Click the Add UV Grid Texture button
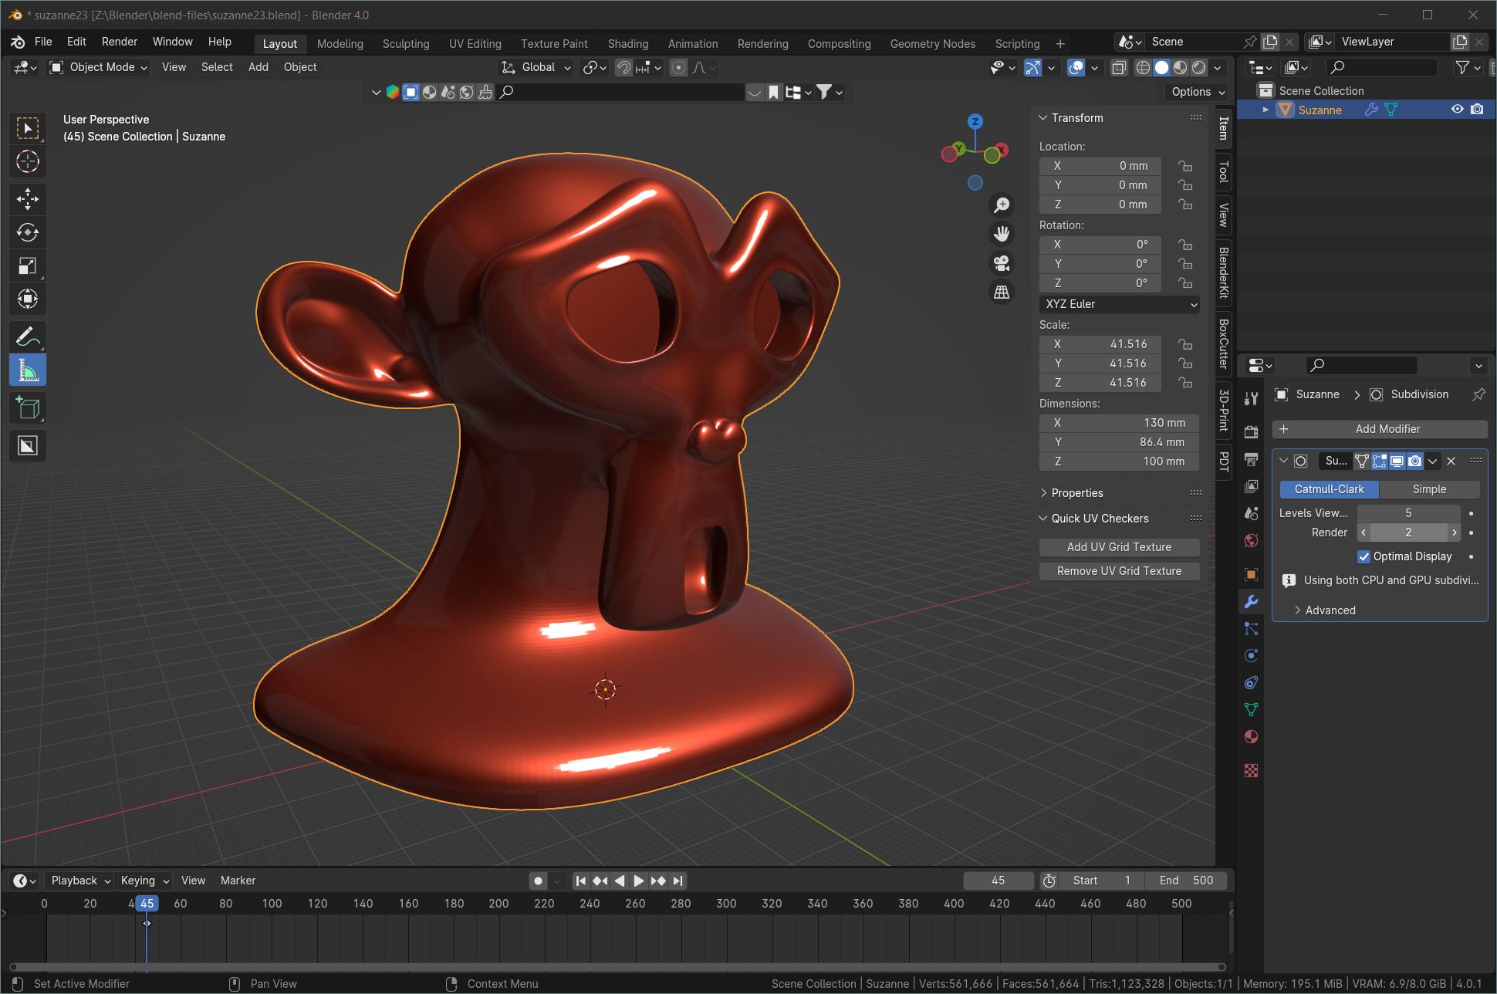 tap(1119, 546)
